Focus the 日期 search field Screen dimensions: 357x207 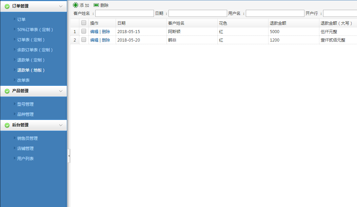198,14
